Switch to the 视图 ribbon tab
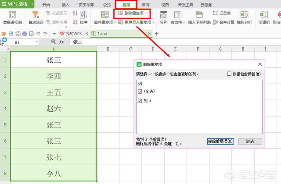This screenshot has height=184, width=281. point(165,5)
